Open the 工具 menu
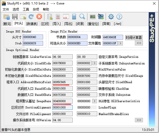Screen dimensions: 159x133 tap(26, 9)
